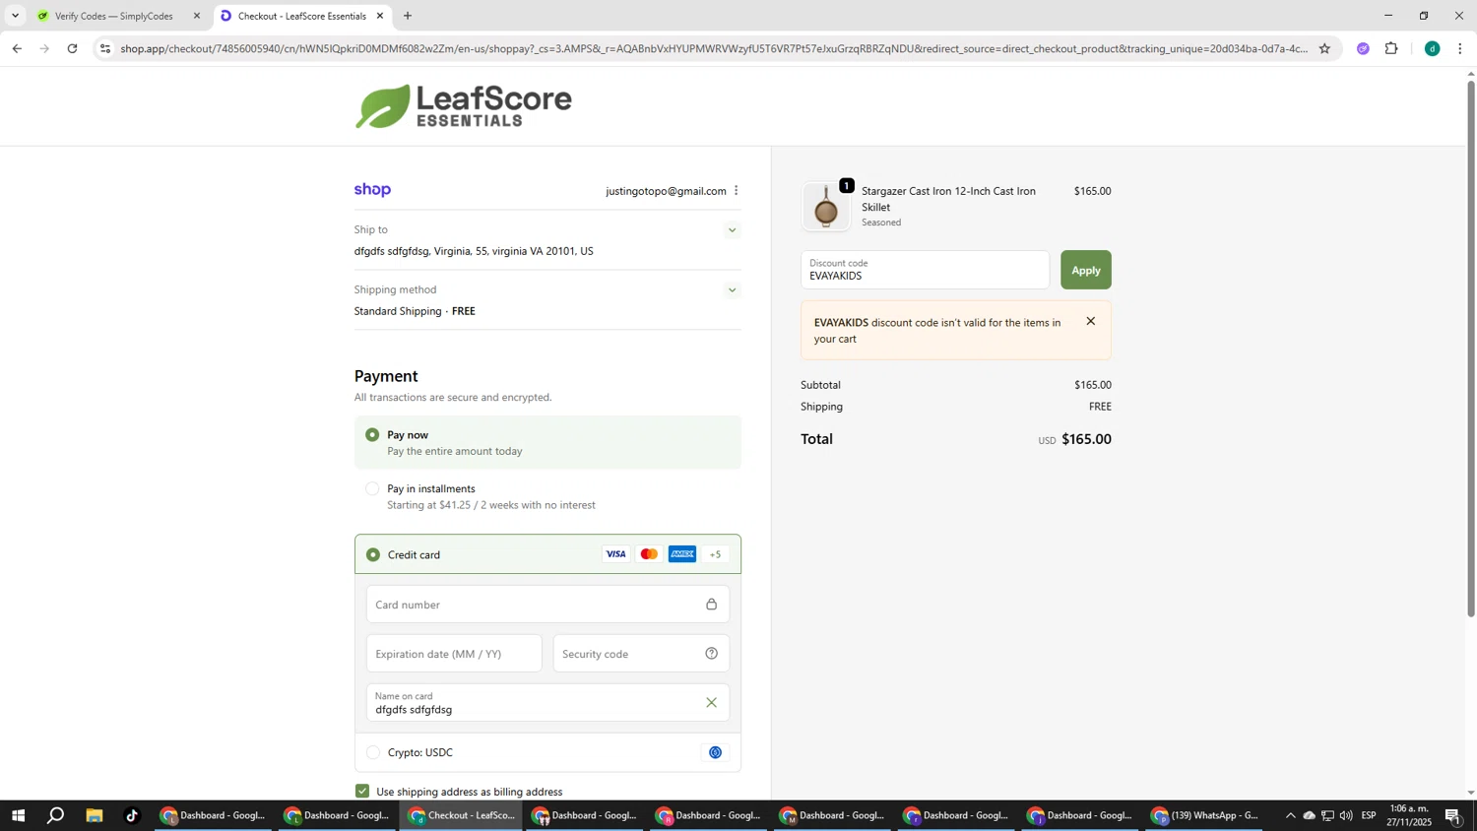Click the Name on card field
Image resolution: width=1477 pixels, height=831 pixels.
coord(547,703)
